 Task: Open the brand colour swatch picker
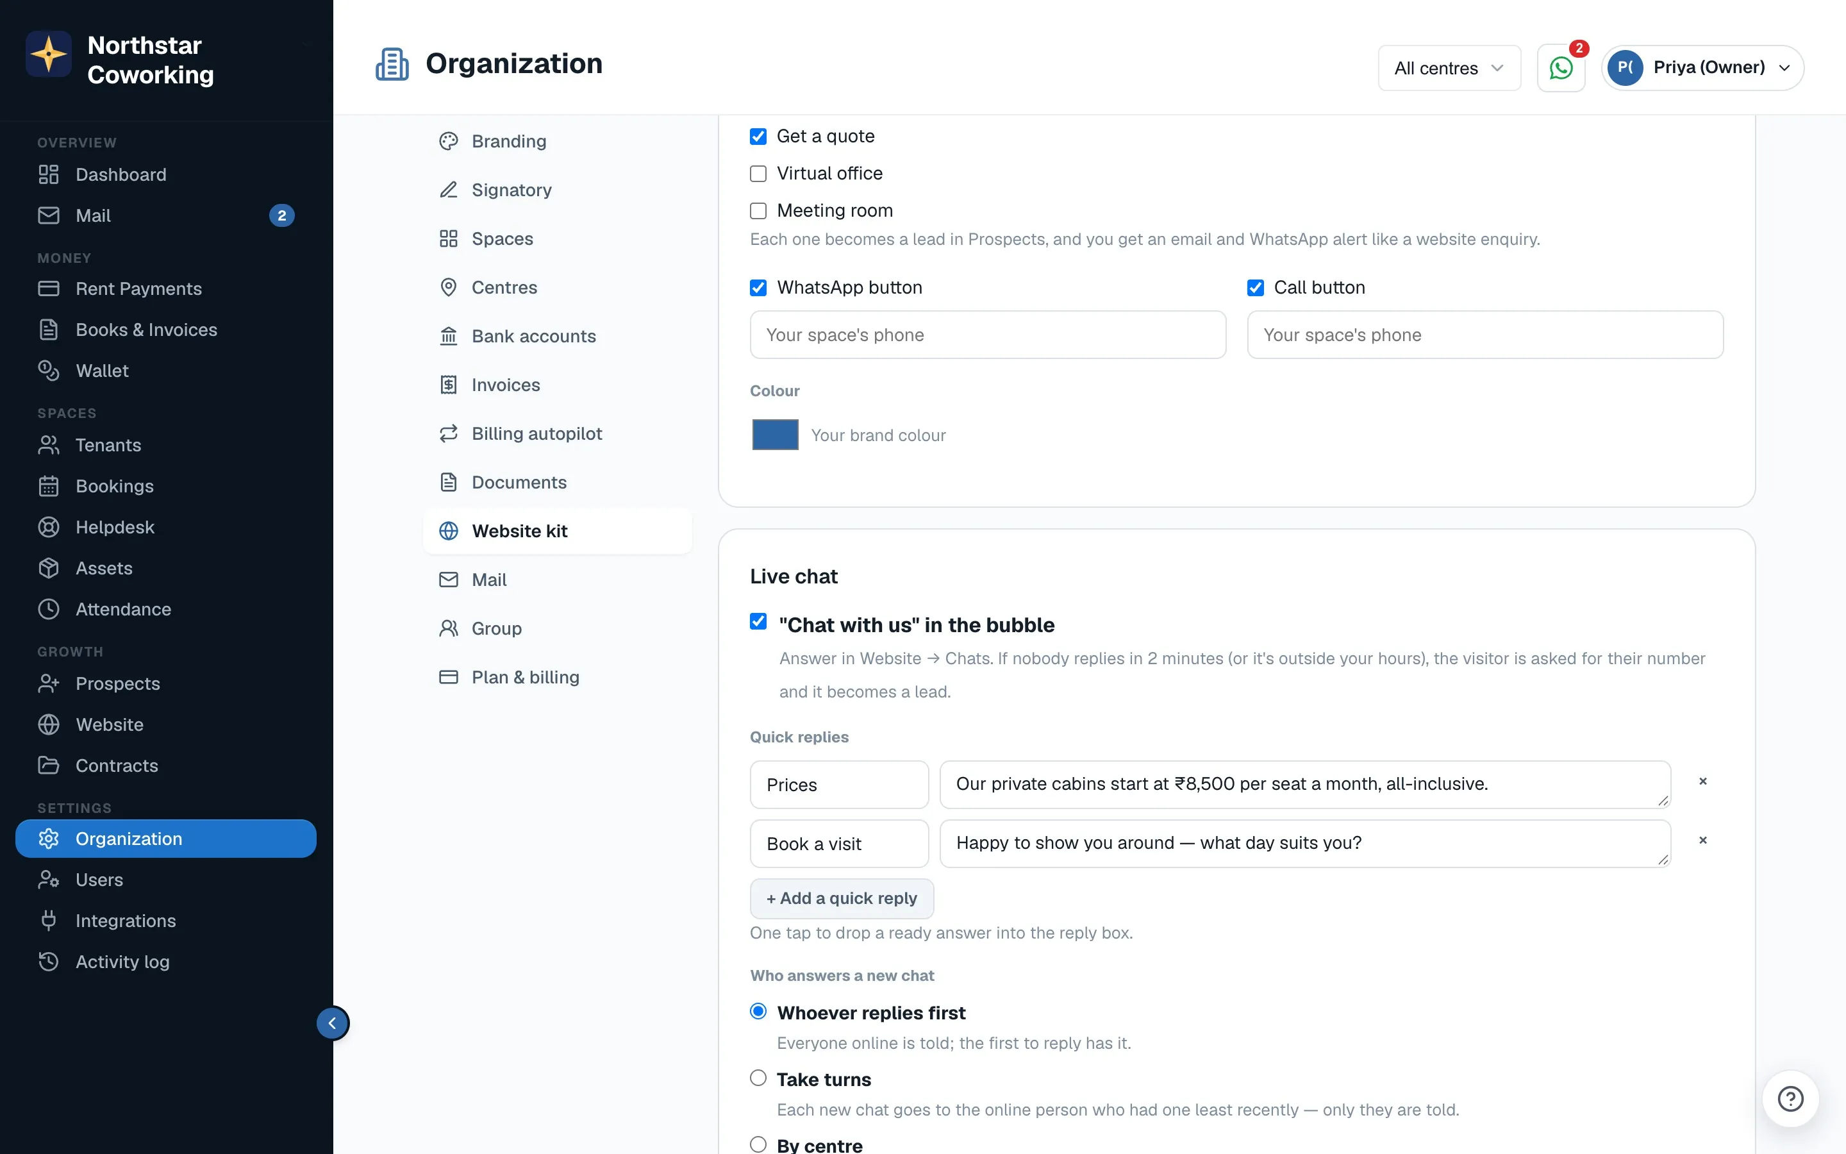point(775,435)
